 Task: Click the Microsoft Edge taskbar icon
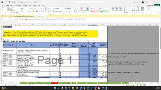(69, 88)
